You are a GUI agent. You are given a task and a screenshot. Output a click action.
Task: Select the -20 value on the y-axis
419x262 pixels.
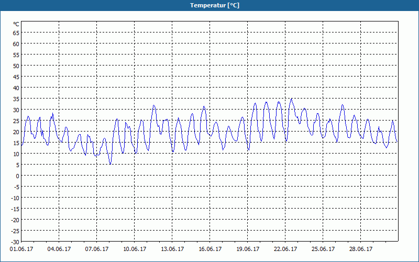point(15,220)
